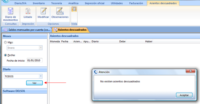Open the TODOS diario dropdown
Screen dimensions: 200x104
(x=41, y=76)
